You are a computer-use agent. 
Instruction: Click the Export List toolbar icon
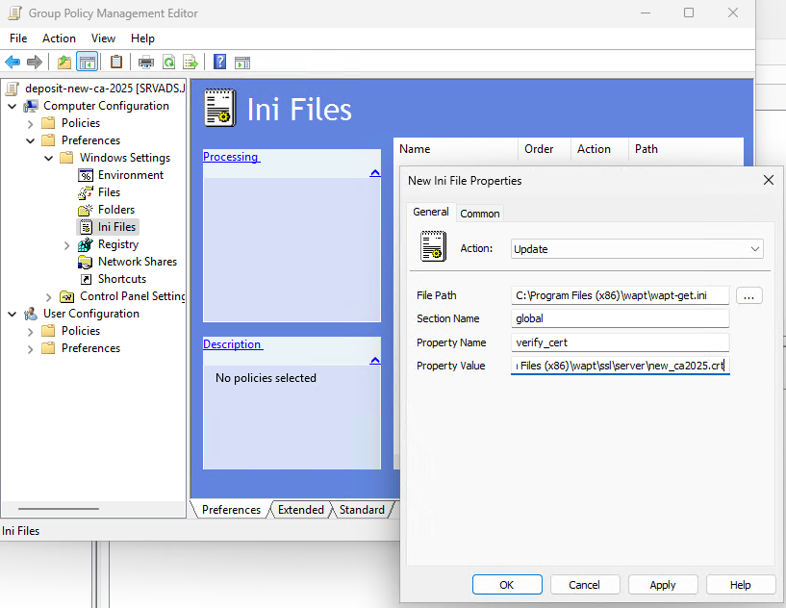190,63
